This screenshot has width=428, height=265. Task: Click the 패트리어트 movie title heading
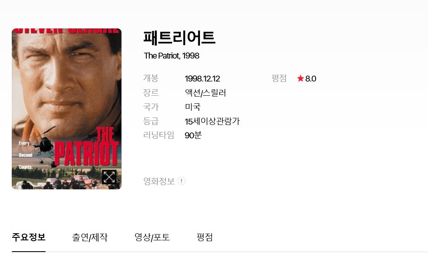click(179, 38)
